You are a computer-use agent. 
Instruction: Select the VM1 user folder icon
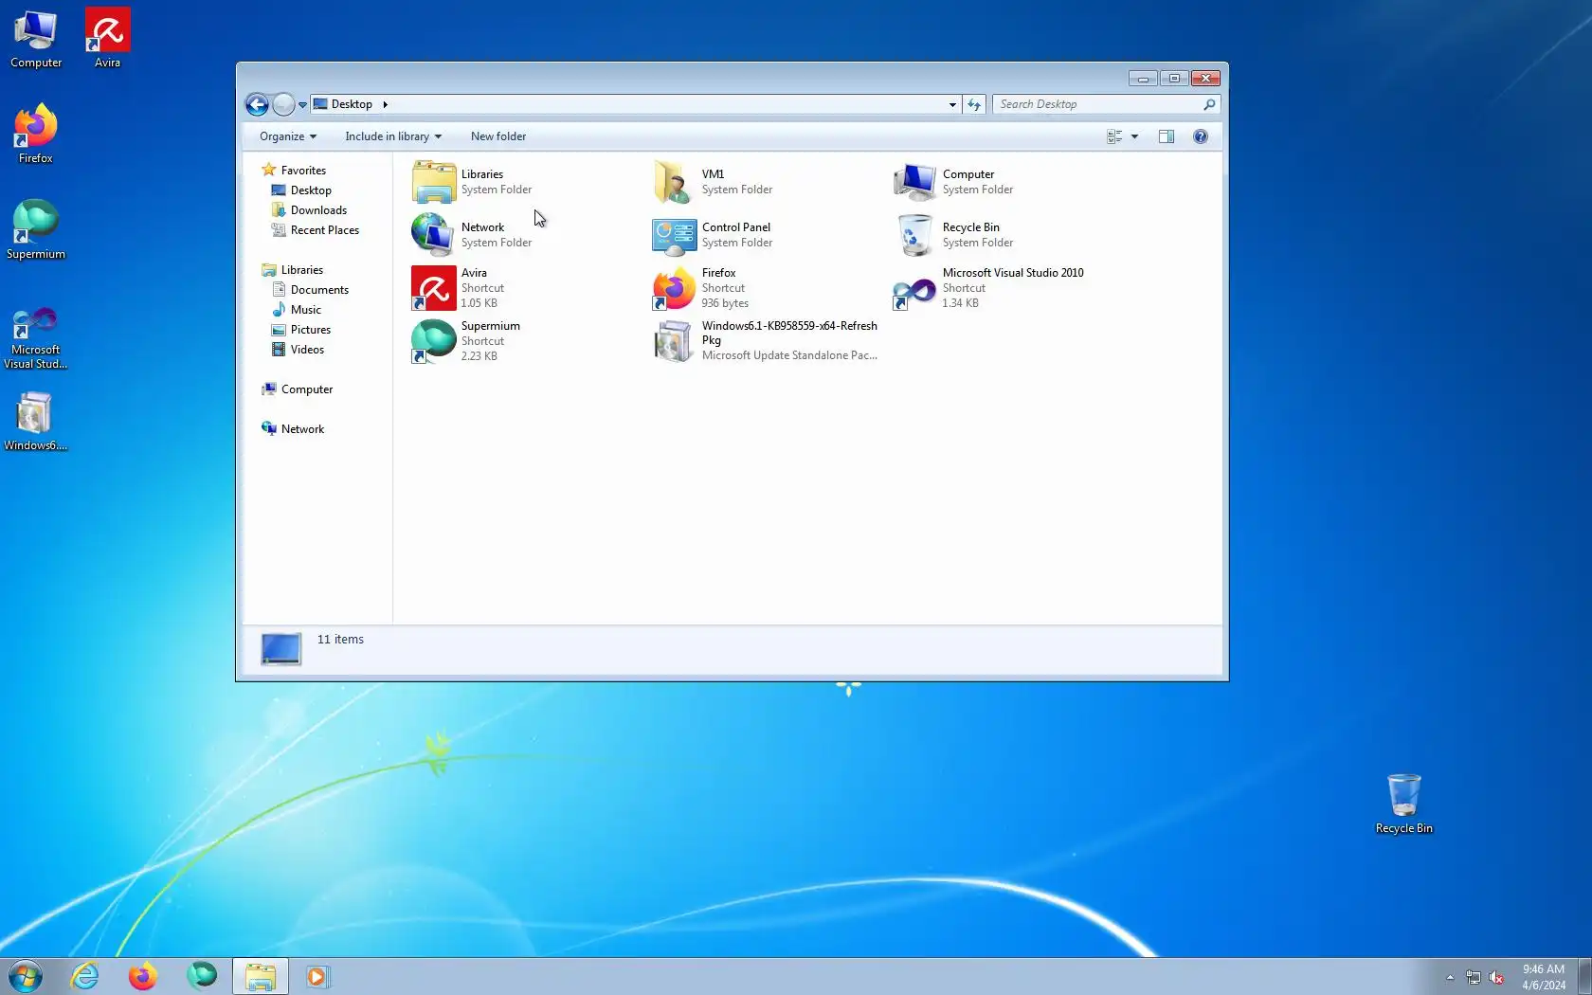[675, 181]
